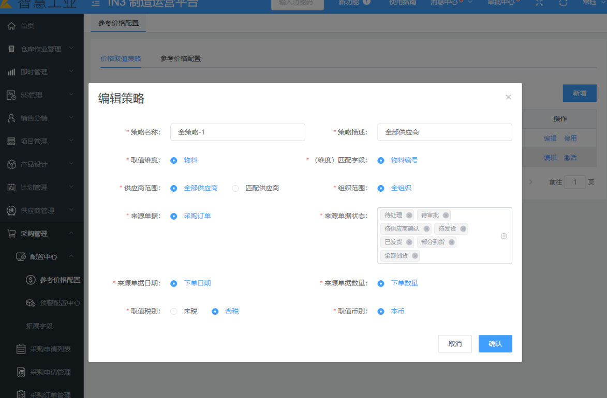Select 匹配供应商 radio option
The height and width of the screenshot is (398, 607).
point(235,188)
